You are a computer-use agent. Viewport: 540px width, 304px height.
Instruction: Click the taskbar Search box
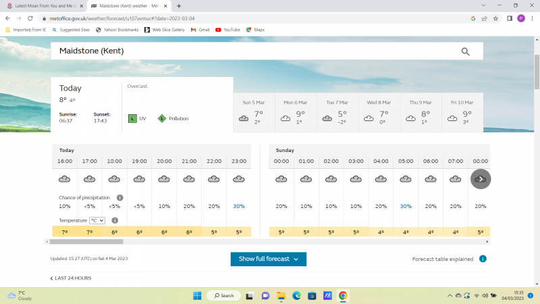tap(223, 296)
